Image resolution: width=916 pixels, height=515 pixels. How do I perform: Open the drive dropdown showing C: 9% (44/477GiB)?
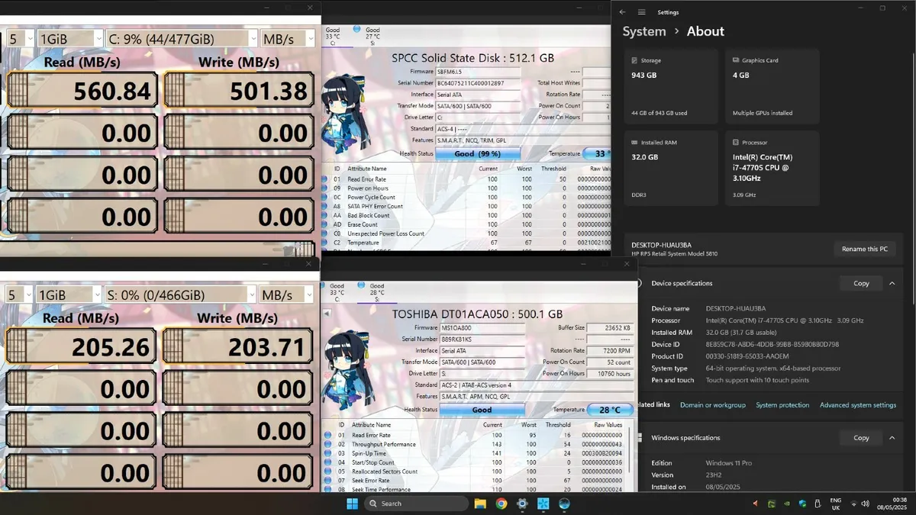(x=182, y=39)
